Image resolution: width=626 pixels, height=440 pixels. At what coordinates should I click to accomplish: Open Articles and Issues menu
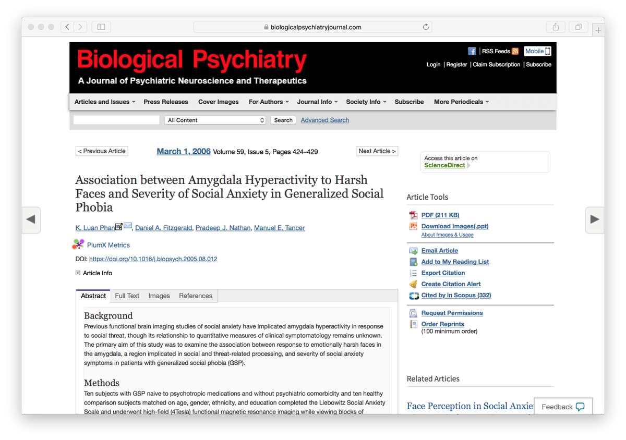pos(105,102)
